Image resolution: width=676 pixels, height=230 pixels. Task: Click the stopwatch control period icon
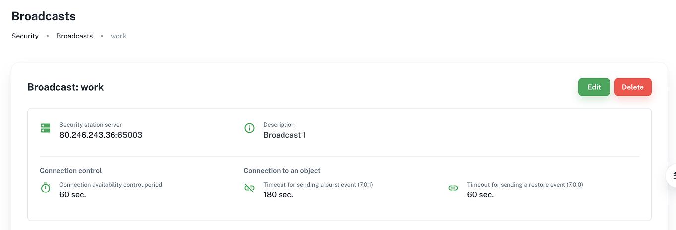tap(46, 188)
